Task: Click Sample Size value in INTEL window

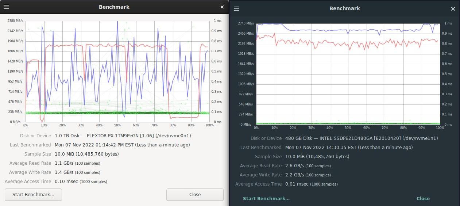Action: (317, 157)
